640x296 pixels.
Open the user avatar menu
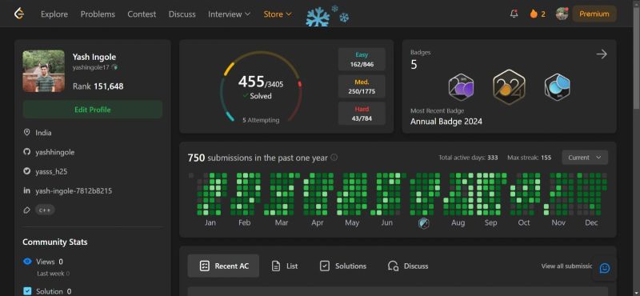562,14
